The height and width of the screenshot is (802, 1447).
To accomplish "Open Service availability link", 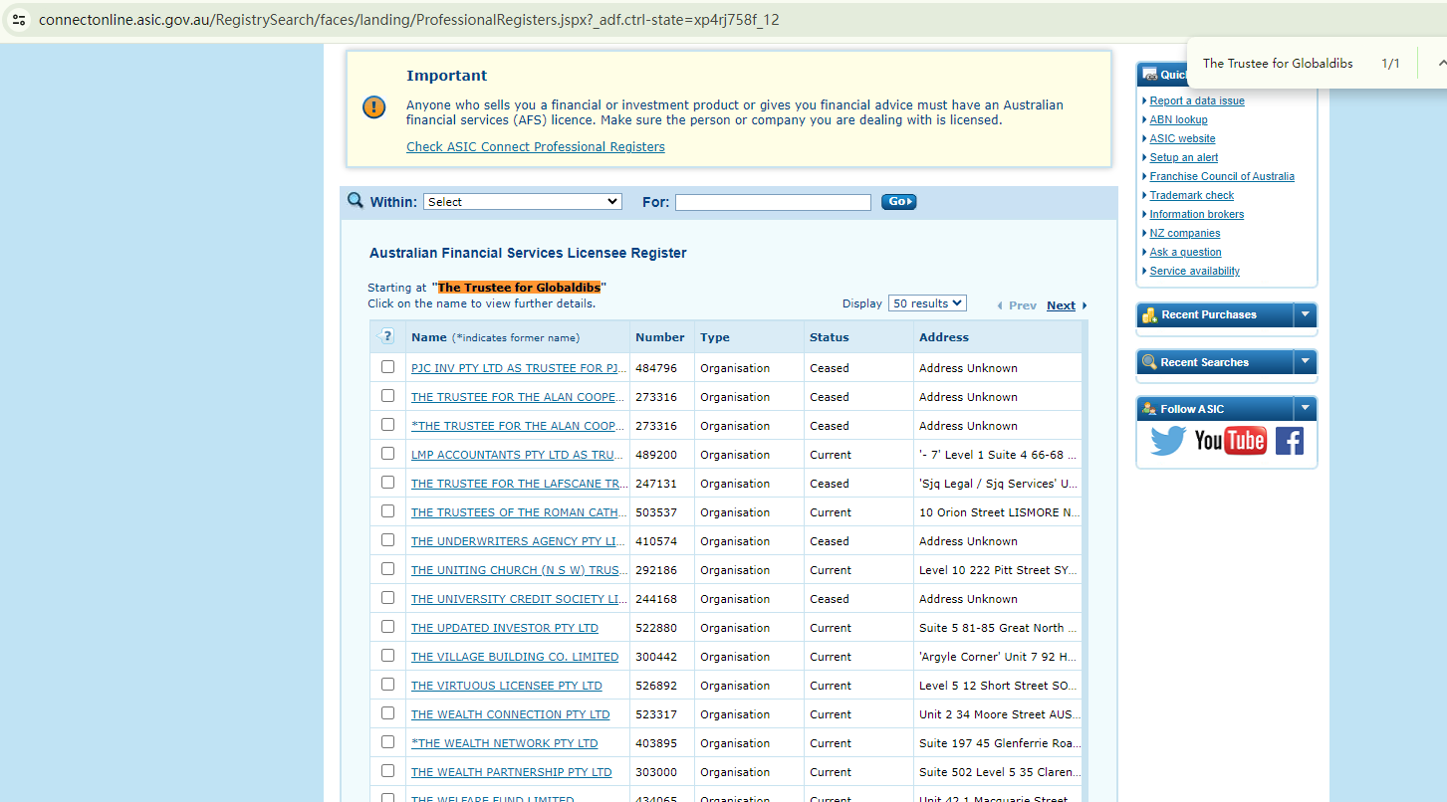I will tap(1195, 271).
